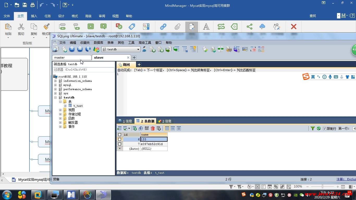Click the save changes floppy icon in result toolbar

[147, 128]
